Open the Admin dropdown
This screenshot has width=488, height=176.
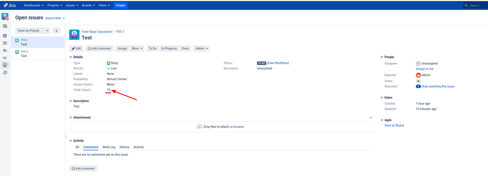[x=202, y=49]
